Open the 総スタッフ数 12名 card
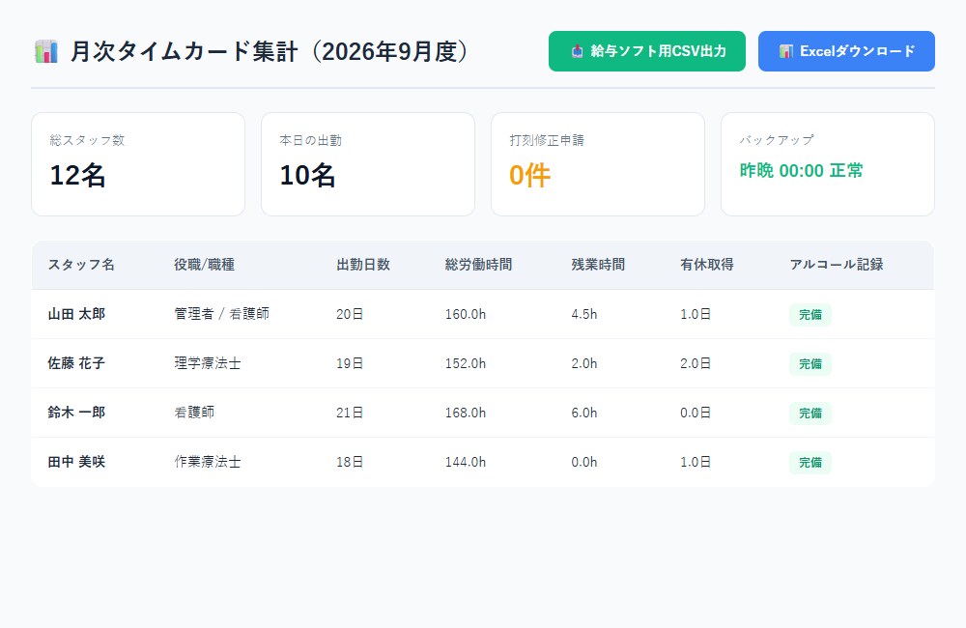The height and width of the screenshot is (628, 966). pyautogui.click(x=138, y=164)
